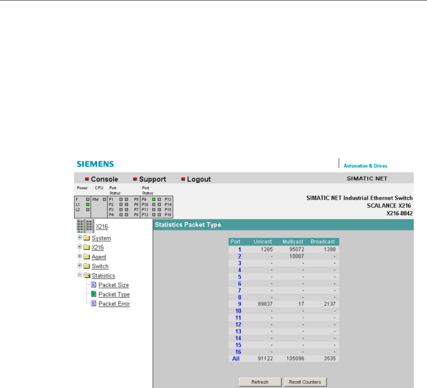Click the SCALANCE X216 device name
The width and height of the screenshot is (427, 388).
389,206
